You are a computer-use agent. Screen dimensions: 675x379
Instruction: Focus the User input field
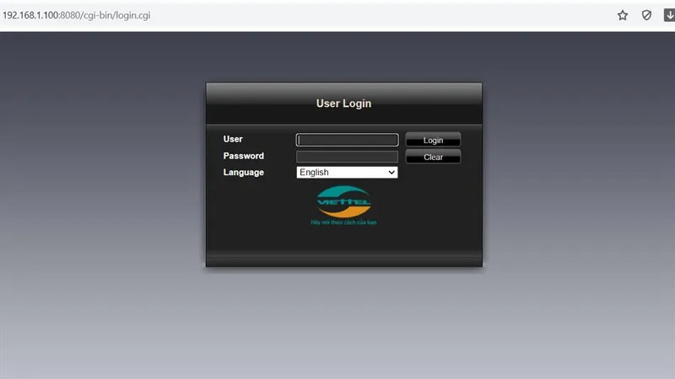point(347,140)
